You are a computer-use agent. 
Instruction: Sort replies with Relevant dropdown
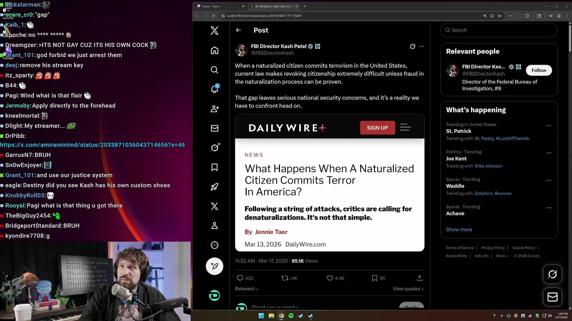[247, 289]
